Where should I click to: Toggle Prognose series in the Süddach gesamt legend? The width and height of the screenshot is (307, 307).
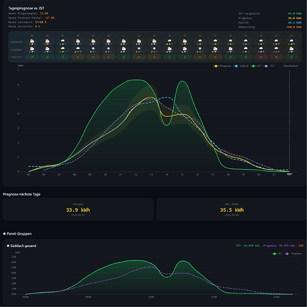(x=293, y=254)
